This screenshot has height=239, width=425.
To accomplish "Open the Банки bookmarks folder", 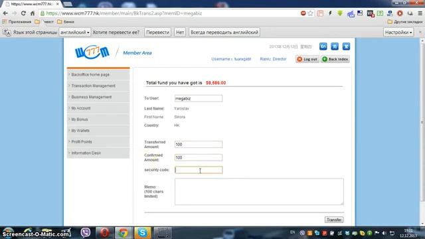I will [x=66, y=22].
